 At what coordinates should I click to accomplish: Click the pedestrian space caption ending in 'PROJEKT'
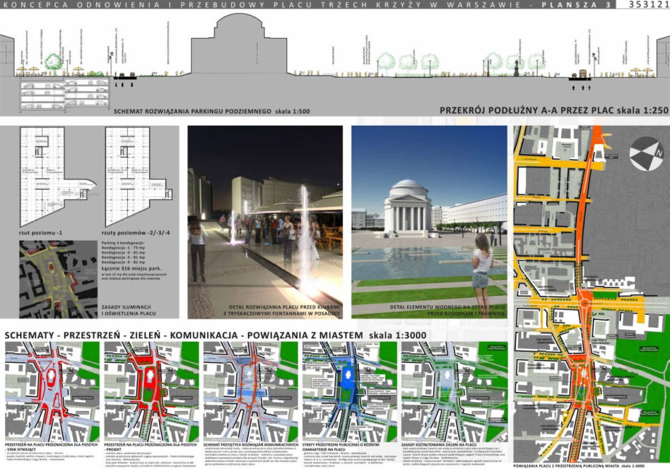coord(149,447)
